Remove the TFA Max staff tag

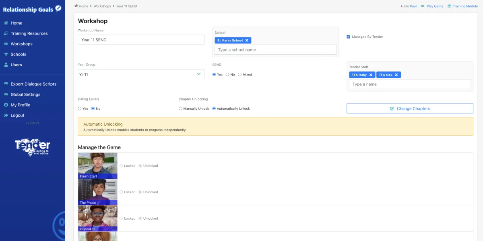click(x=396, y=75)
